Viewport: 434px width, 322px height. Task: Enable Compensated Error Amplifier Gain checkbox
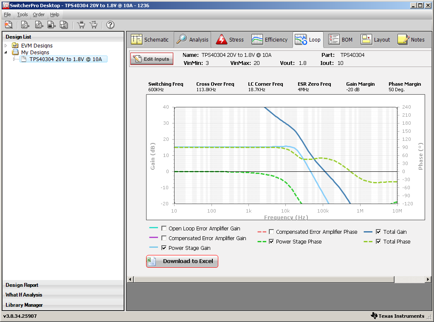tap(164, 238)
